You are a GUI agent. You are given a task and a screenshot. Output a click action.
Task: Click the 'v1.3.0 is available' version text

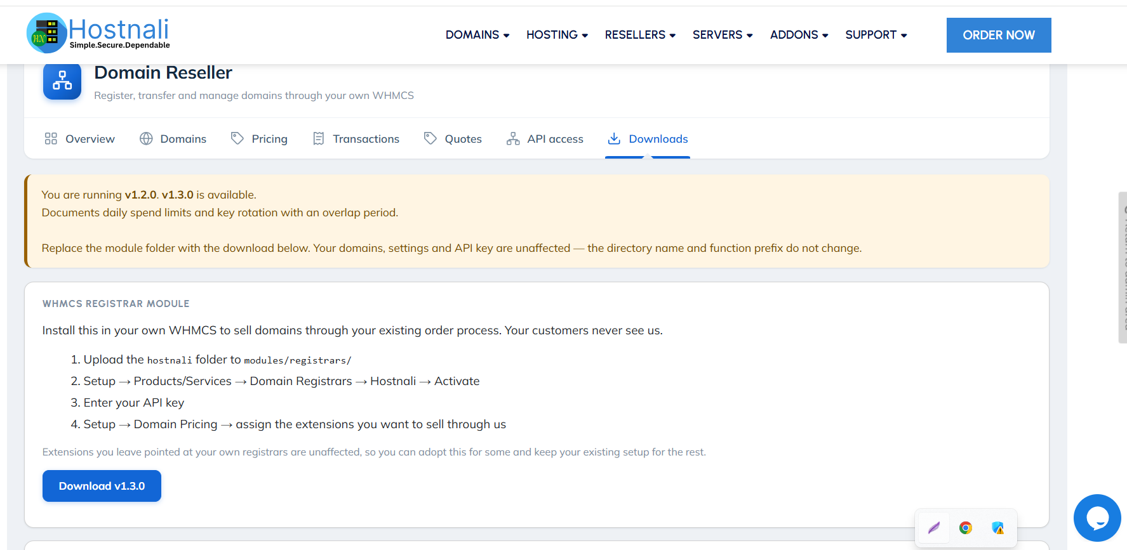209,195
